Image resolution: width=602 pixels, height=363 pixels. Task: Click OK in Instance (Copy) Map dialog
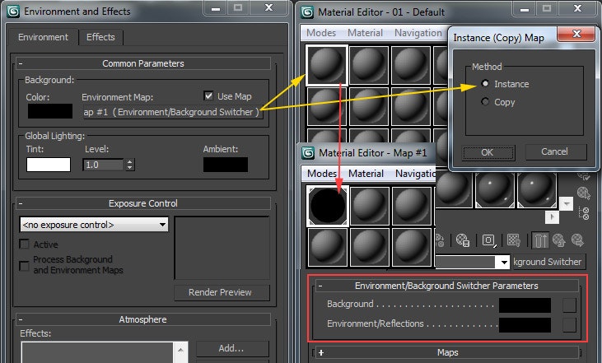pyautogui.click(x=487, y=152)
